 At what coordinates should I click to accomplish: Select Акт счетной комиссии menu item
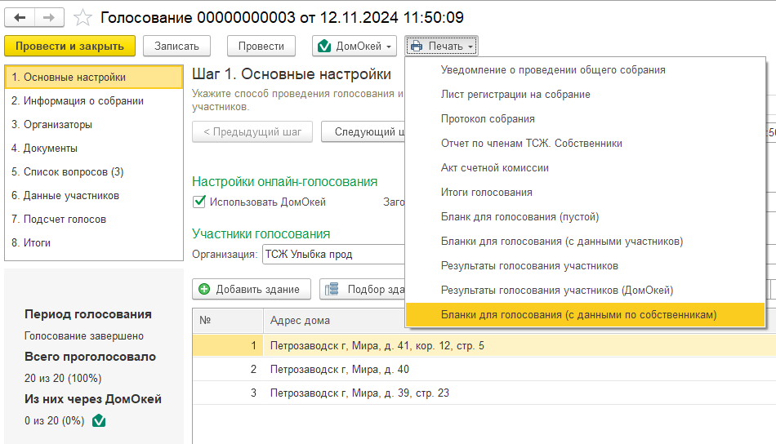pos(494,168)
